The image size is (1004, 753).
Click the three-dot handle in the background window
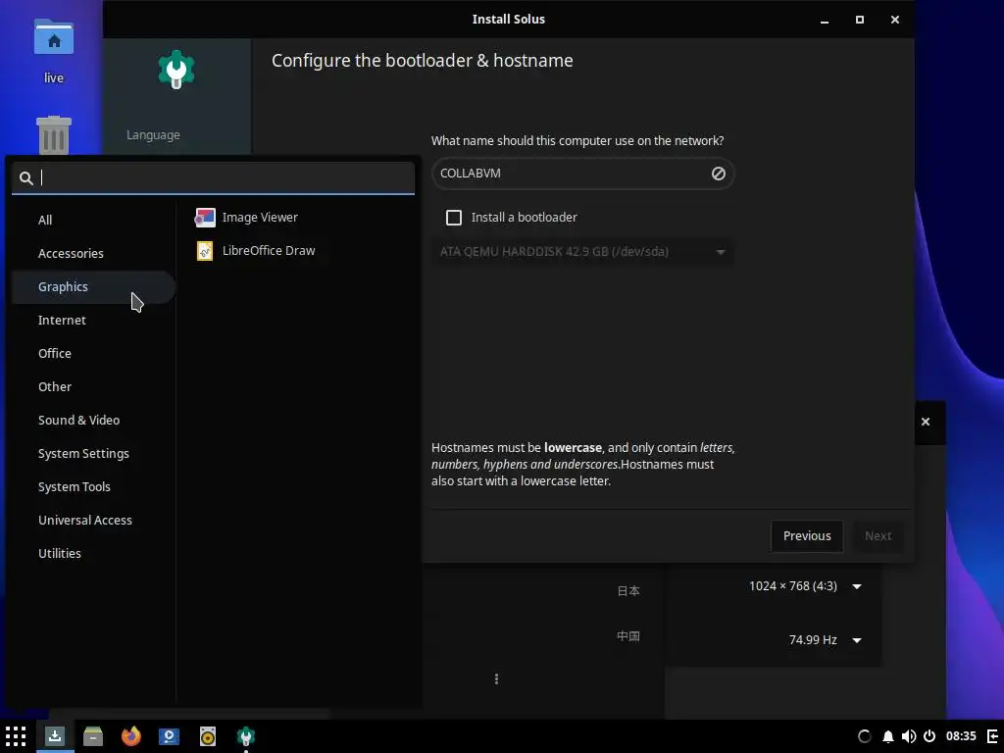tap(496, 678)
